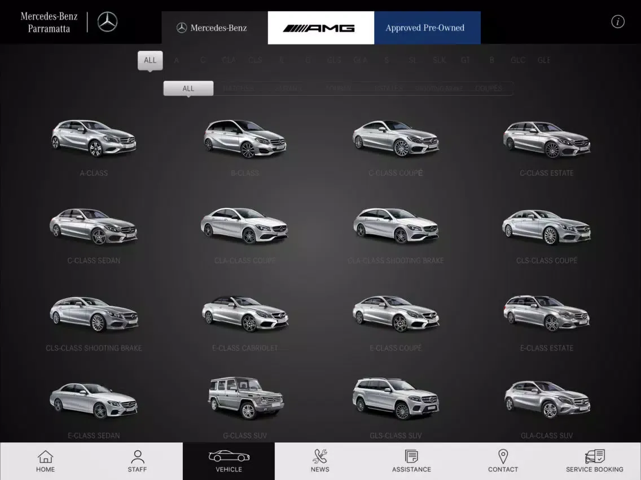The image size is (641, 480).
Task: Click the A-CLASS label text
Action: tap(94, 173)
